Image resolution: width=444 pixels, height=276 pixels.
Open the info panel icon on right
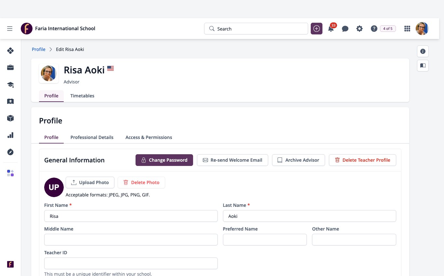point(423,51)
